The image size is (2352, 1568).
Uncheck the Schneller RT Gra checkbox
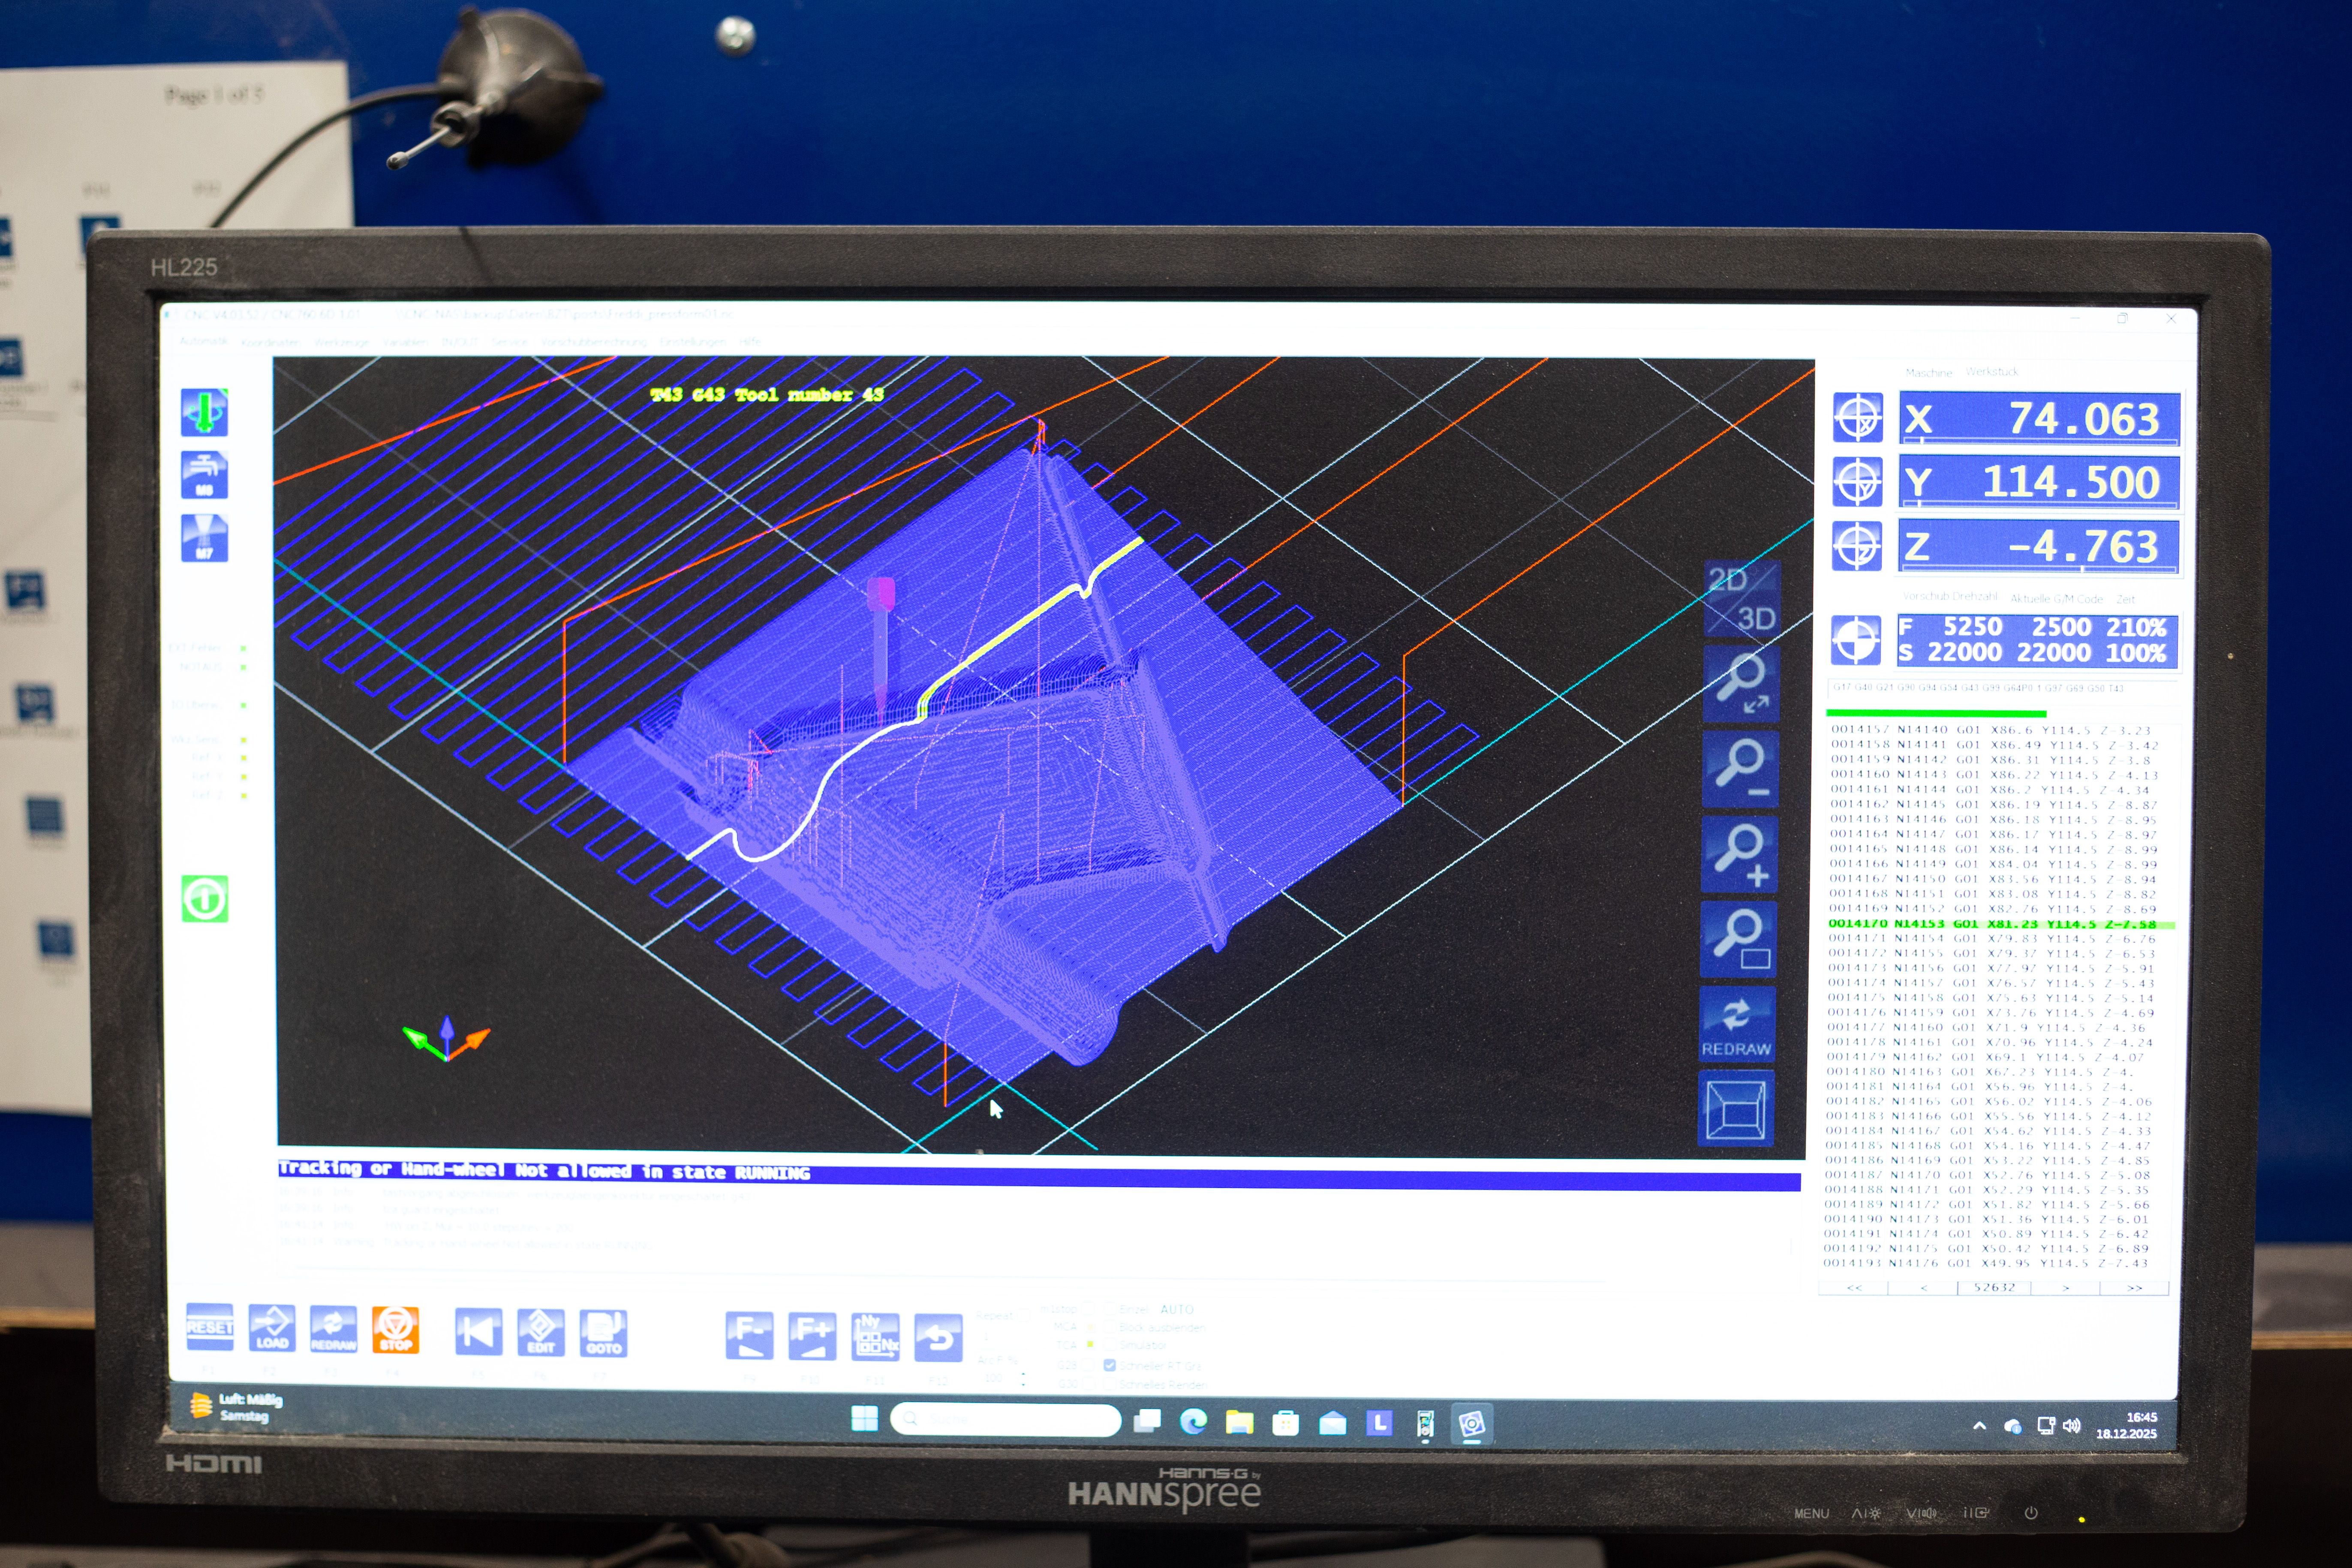click(x=1110, y=1365)
